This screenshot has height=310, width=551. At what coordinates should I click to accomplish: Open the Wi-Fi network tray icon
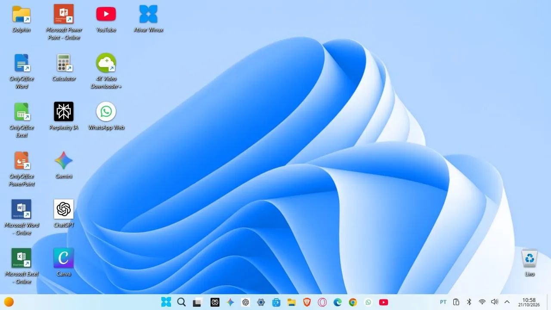[x=482, y=302]
